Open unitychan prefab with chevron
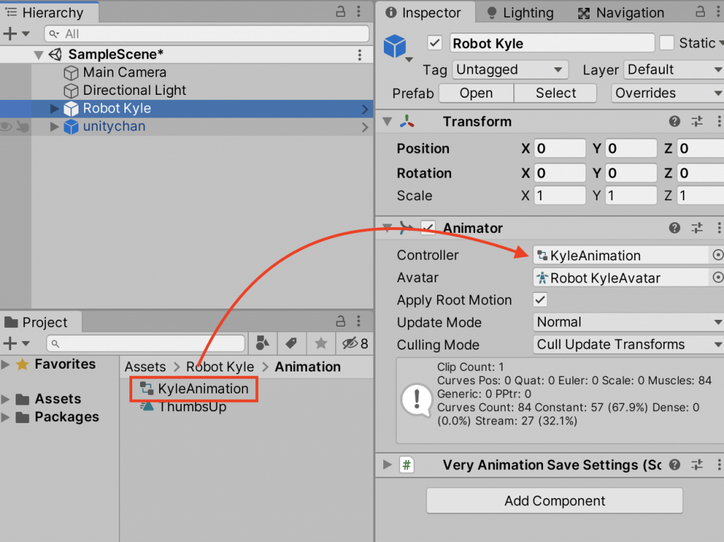The height and width of the screenshot is (542, 724). (x=365, y=127)
